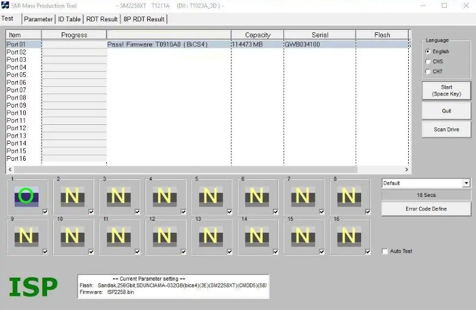Uncheck the port 12 enable checkbox

183,252
